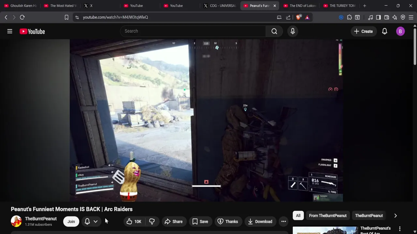The height and width of the screenshot is (234, 417).
Task: Toggle the browser sidebar panel
Action: click(x=378, y=17)
